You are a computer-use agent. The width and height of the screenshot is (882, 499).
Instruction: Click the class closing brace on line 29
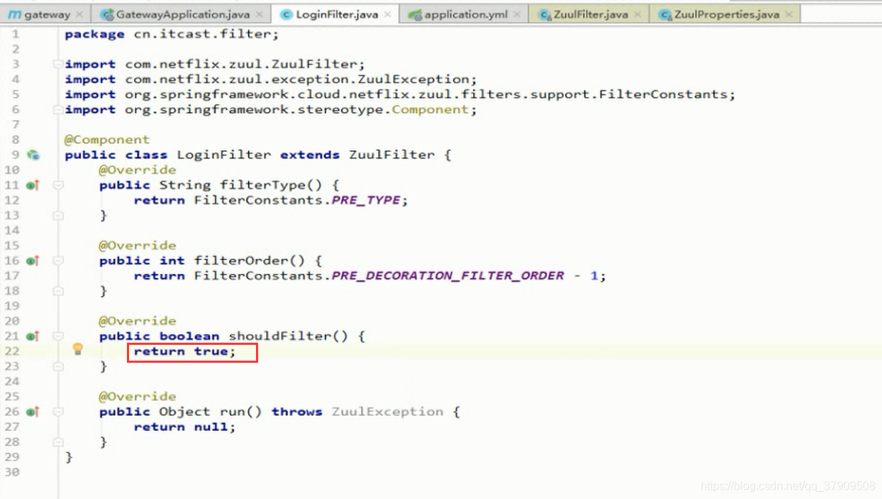[69, 457]
